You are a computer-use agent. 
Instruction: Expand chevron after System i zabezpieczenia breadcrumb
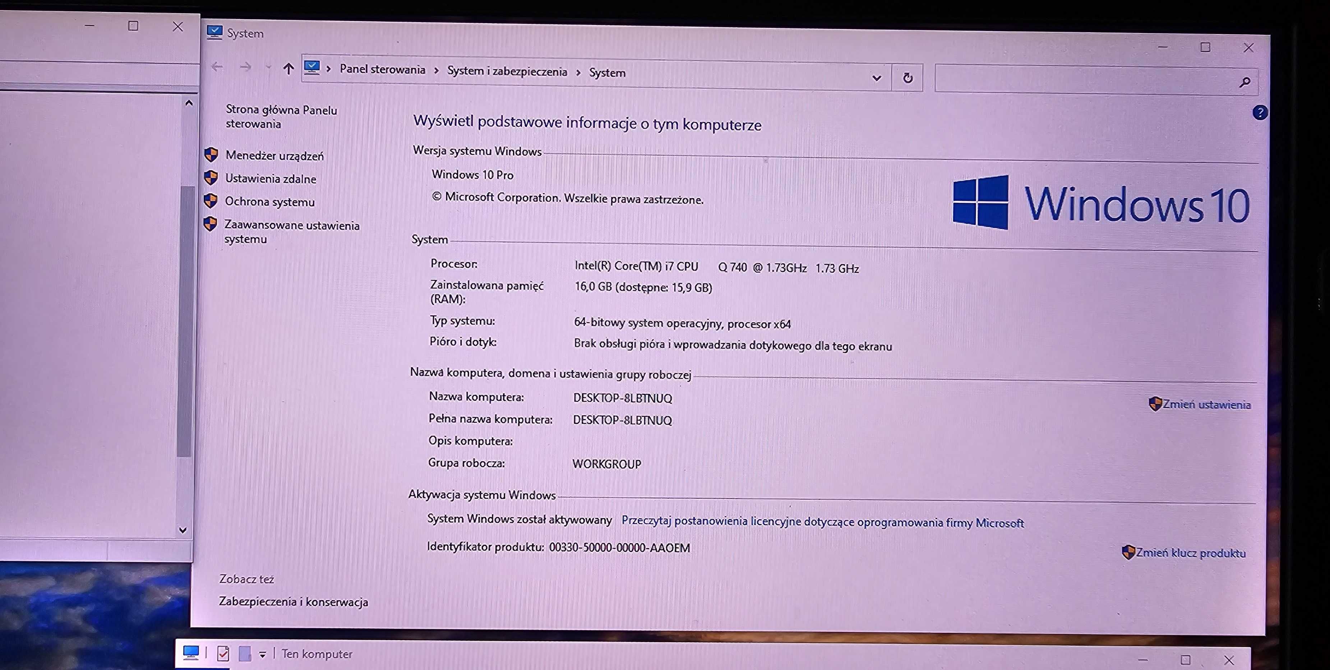[x=578, y=73]
